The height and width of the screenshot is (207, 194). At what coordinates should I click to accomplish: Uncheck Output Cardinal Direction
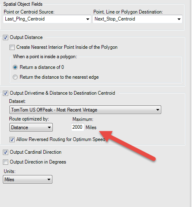[5, 152]
